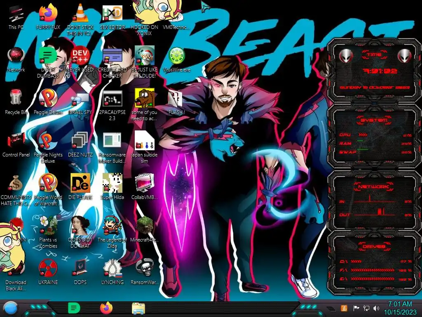Click the right alien head in TIME widget
The height and width of the screenshot is (317, 422).
pyautogui.click(x=404, y=56)
